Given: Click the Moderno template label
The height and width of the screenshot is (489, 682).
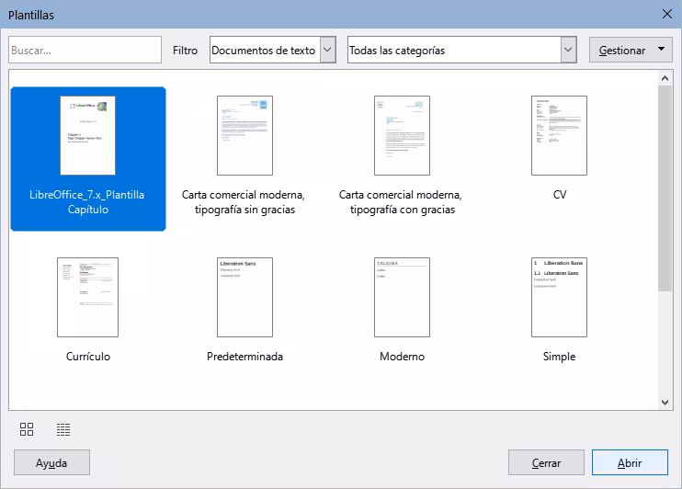Looking at the screenshot, I should (x=402, y=357).
